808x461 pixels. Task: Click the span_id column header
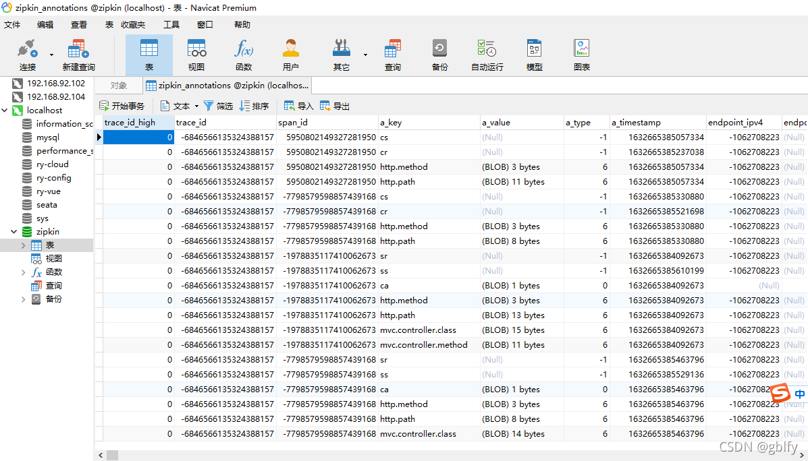tap(327, 123)
